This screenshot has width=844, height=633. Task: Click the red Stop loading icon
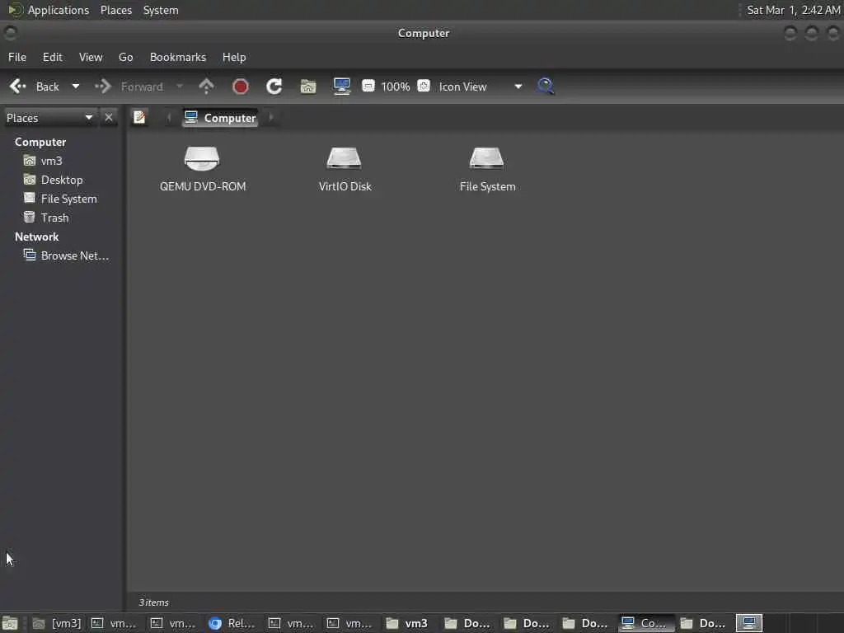tap(240, 86)
